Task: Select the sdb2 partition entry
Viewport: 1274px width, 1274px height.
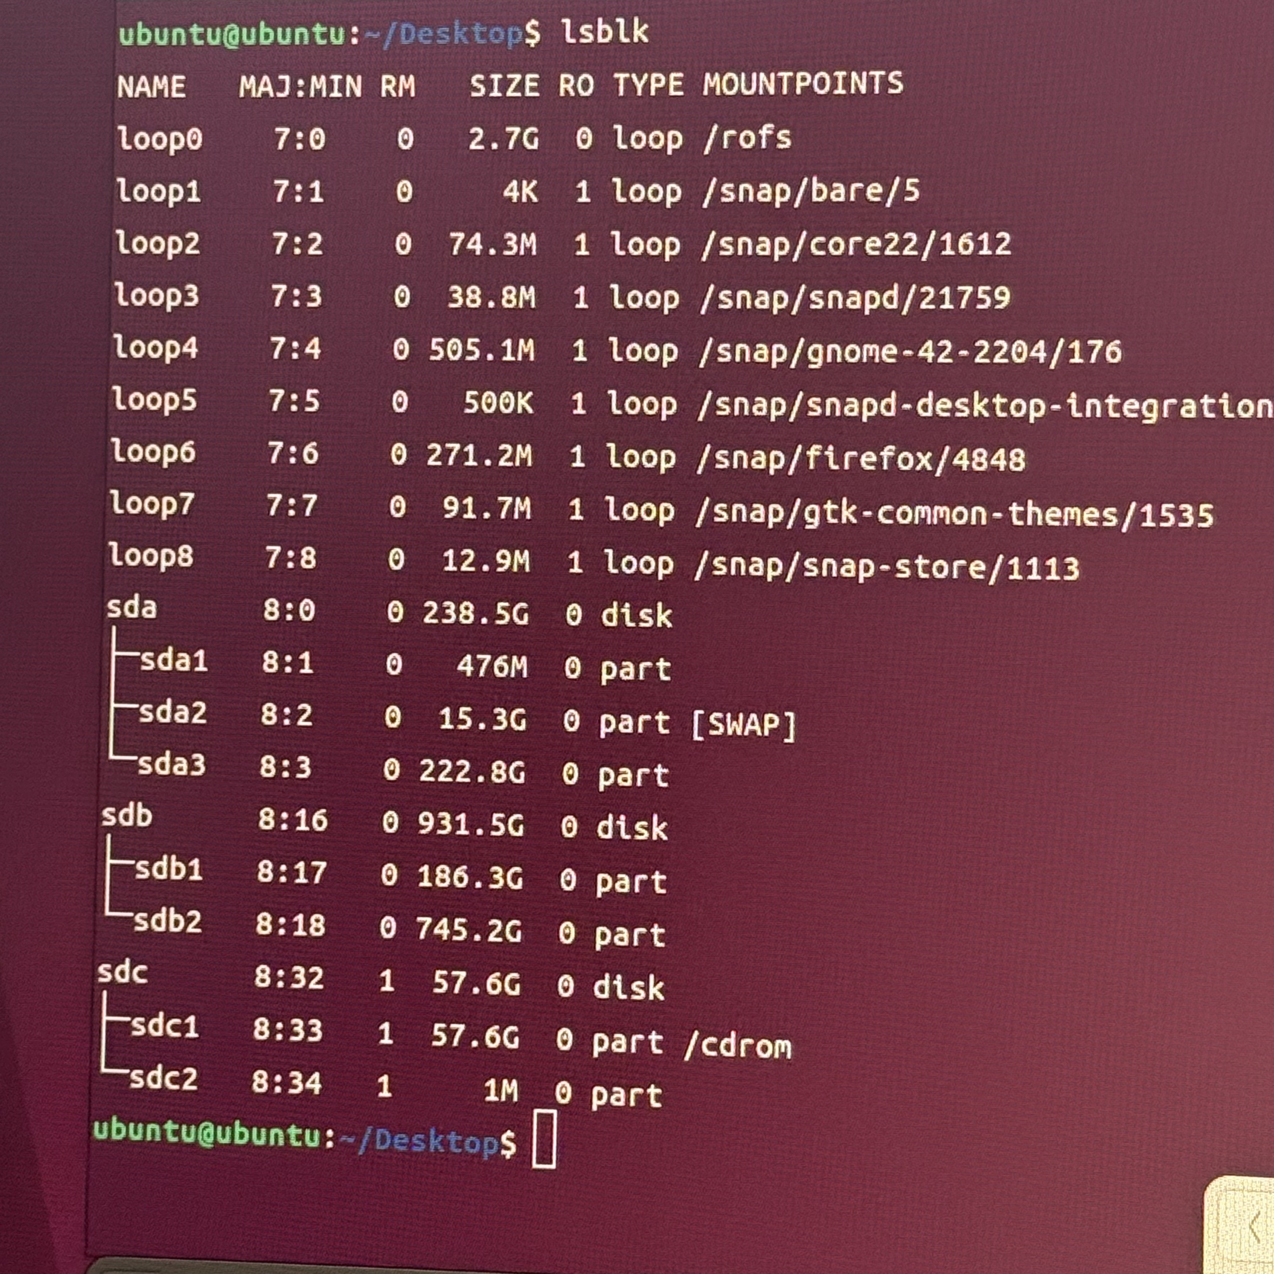Action: (x=167, y=922)
